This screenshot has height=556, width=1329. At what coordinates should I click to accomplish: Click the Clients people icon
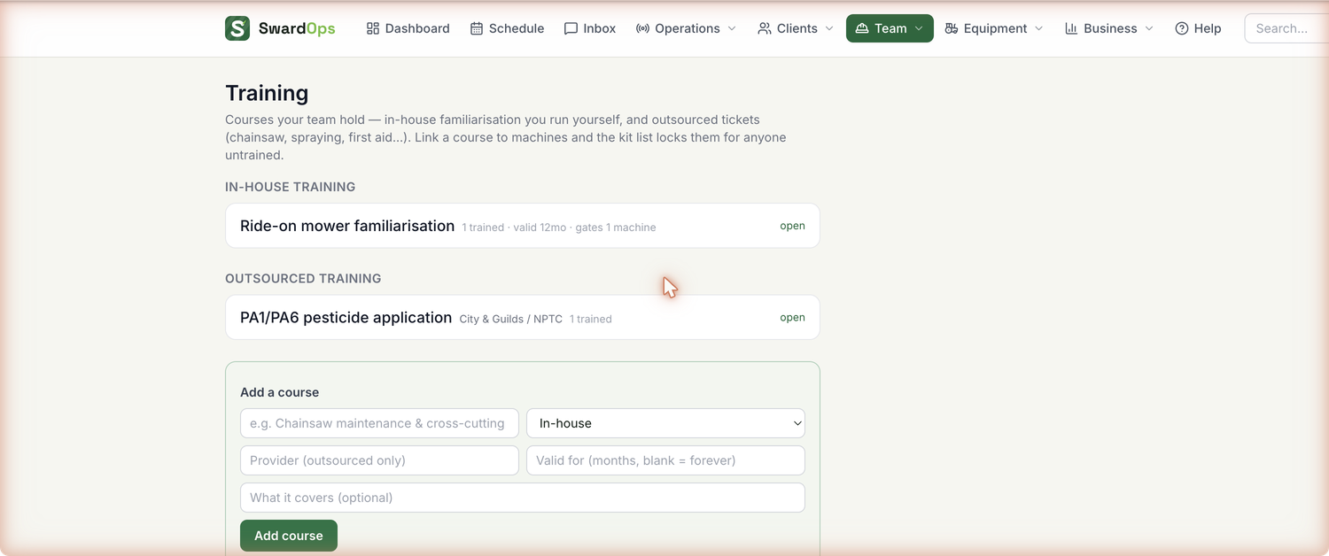[765, 28]
